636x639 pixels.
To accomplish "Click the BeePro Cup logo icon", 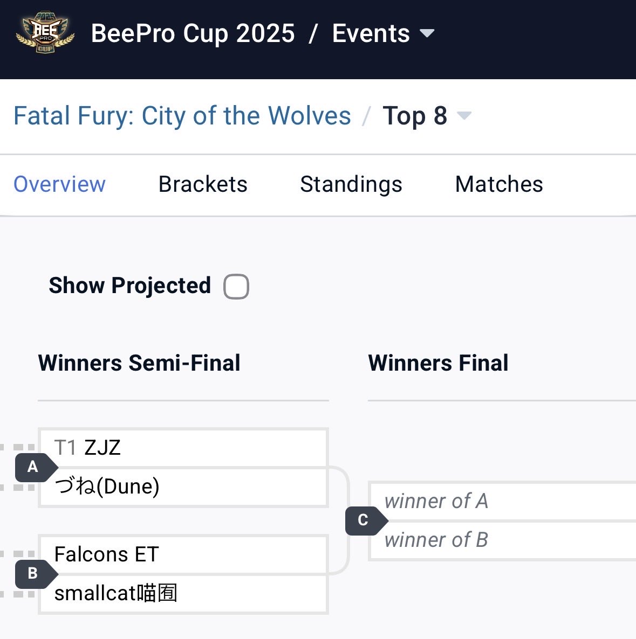I will [45, 33].
